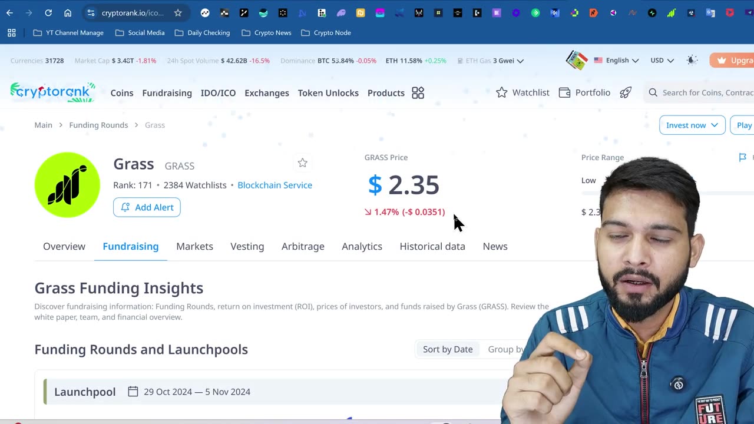Click the Launchpool round heading
This screenshot has height=424, width=754.
click(85, 392)
